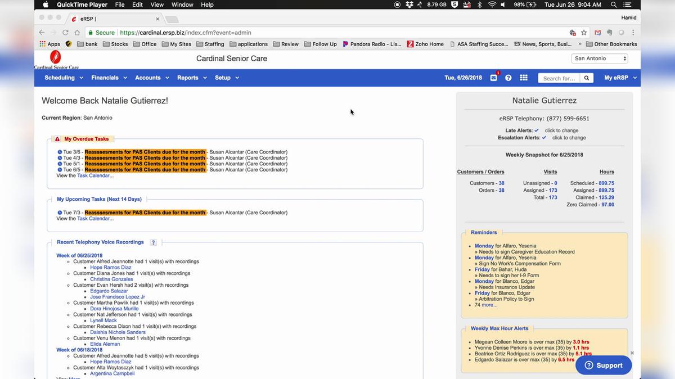This screenshot has height=379, width=675.
Task: Click the Cardinal Senior Care logo
Action: click(56, 59)
